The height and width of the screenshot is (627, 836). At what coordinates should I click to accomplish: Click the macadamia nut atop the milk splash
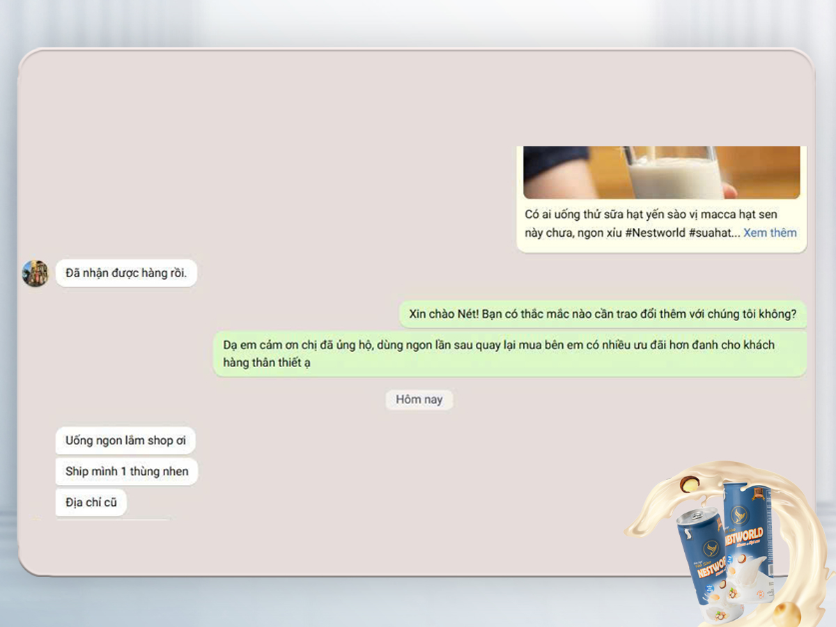point(690,483)
